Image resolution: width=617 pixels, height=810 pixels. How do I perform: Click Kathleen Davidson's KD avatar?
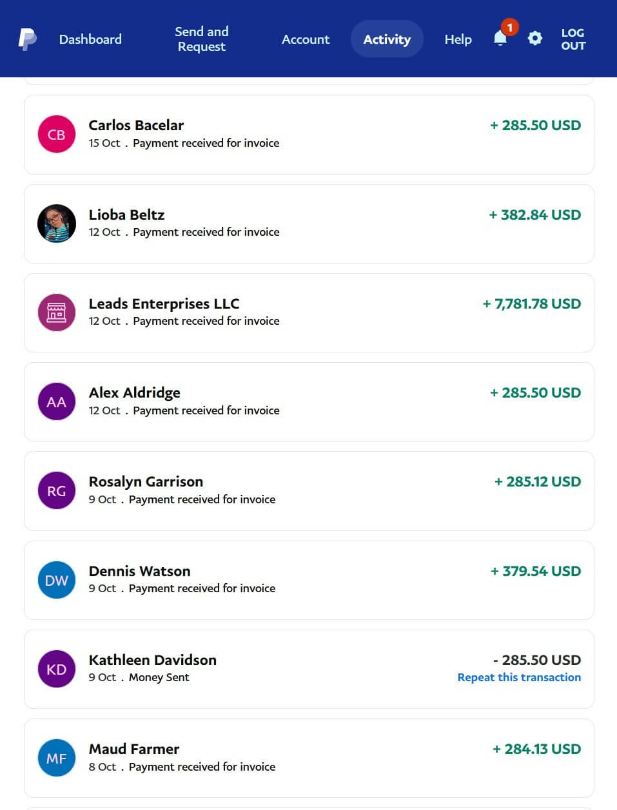click(x=57, y=669)
